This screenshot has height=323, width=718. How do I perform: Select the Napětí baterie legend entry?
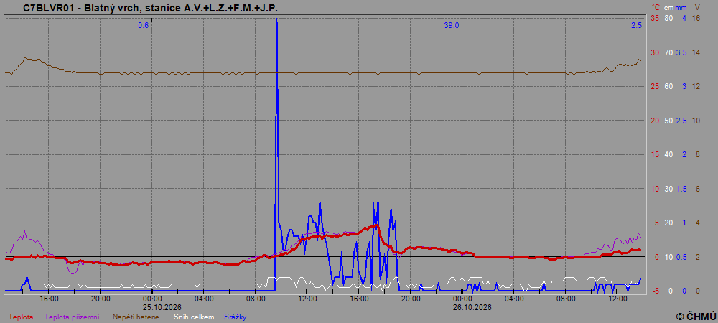pyautogui.click(x=136, y=317)
